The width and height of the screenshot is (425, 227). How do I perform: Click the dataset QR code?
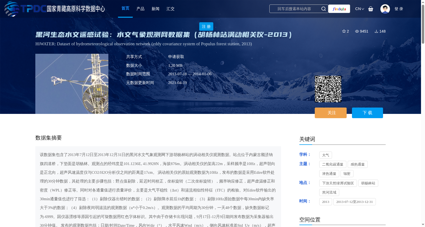[x=328, y=89]
